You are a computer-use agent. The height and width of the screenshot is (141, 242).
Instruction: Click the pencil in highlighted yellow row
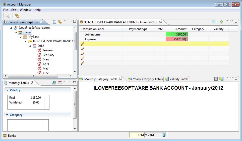(x=83, y=44)
